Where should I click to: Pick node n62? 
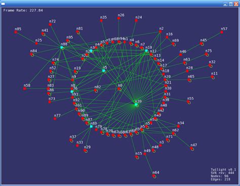click(x=173, y=133)
